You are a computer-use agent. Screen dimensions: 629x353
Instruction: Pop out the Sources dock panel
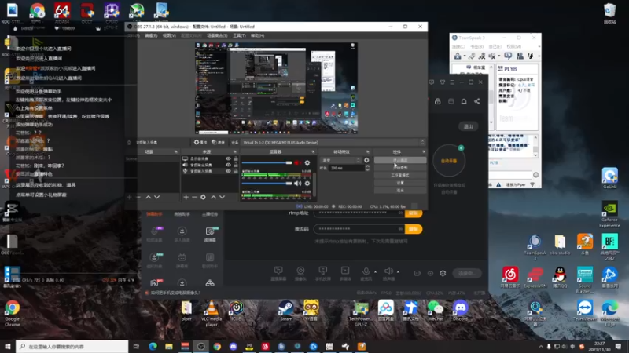click(x=234, y=152)
